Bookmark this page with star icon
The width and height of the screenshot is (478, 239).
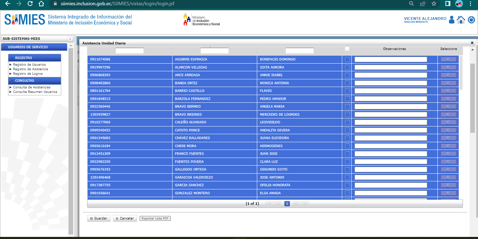click(434, 4)
